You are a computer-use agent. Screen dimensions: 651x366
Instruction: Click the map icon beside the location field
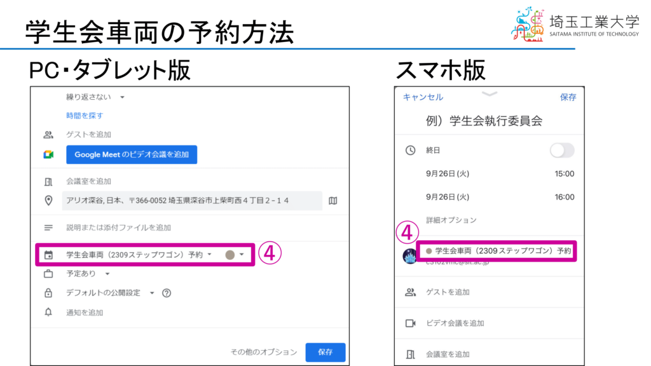coord(333,201)
